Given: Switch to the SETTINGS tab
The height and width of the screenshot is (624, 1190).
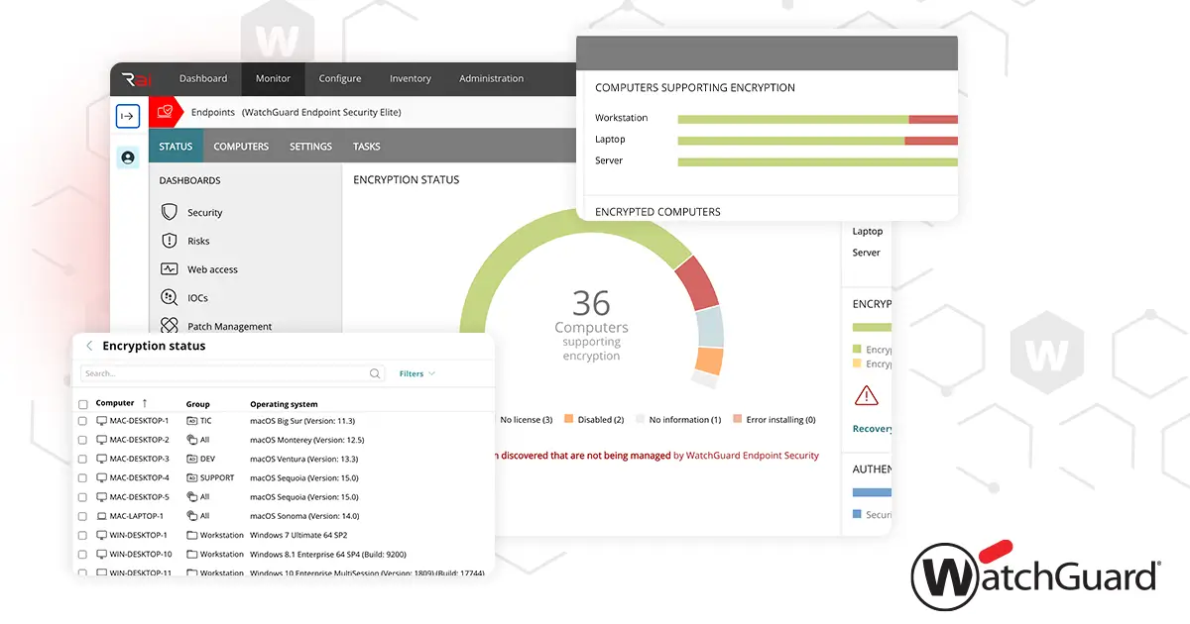Looking at the screenshot, I should (310, 146).
